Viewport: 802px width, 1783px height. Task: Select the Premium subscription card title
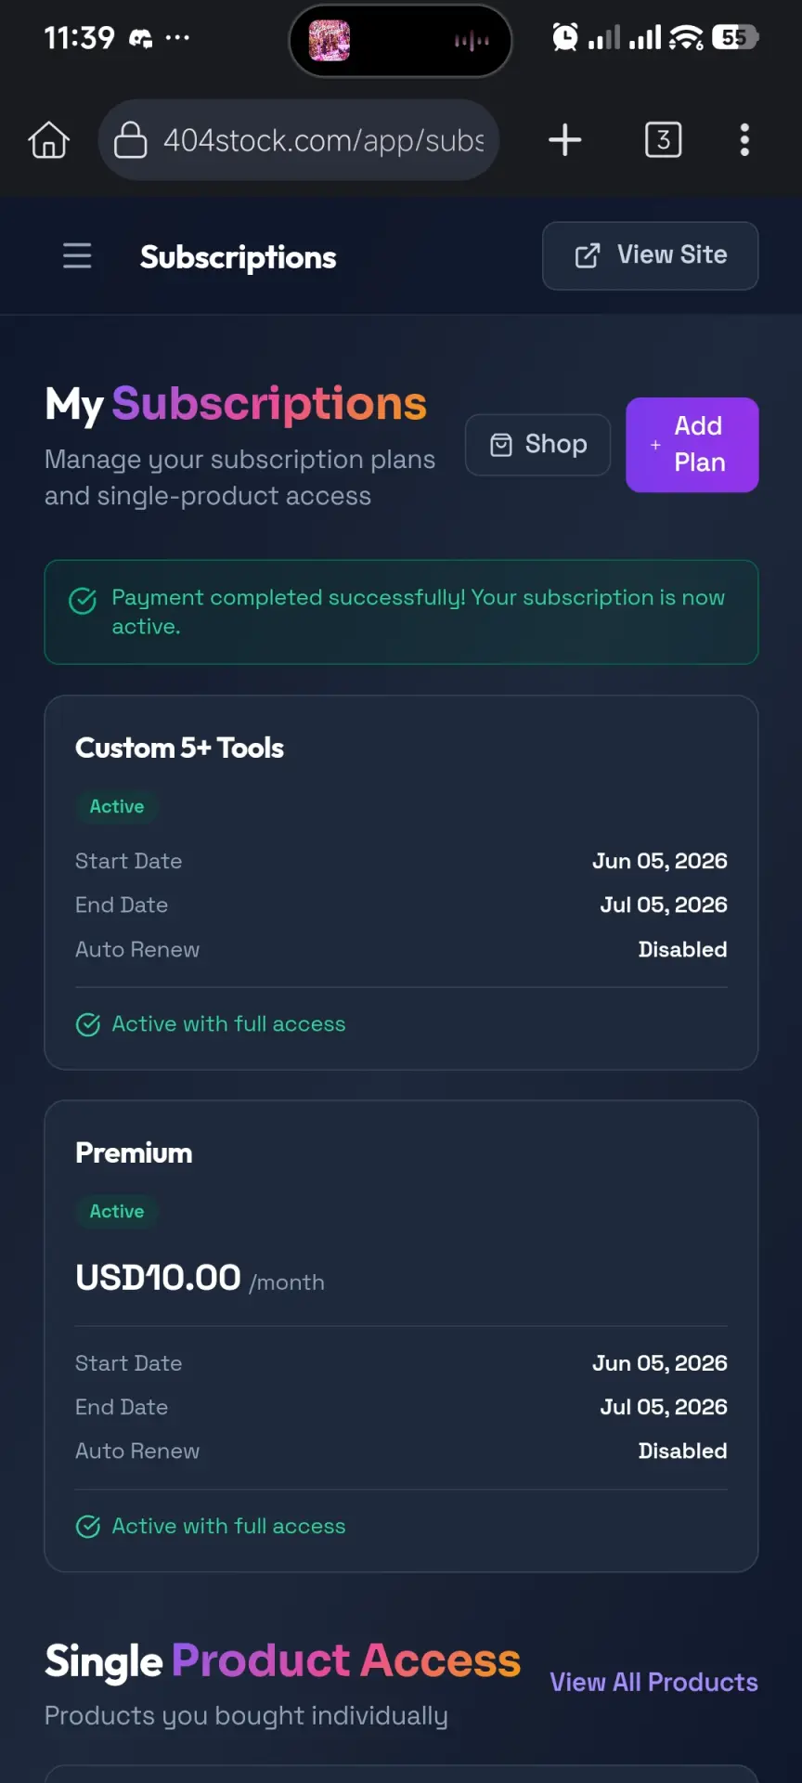point(134,1153)
